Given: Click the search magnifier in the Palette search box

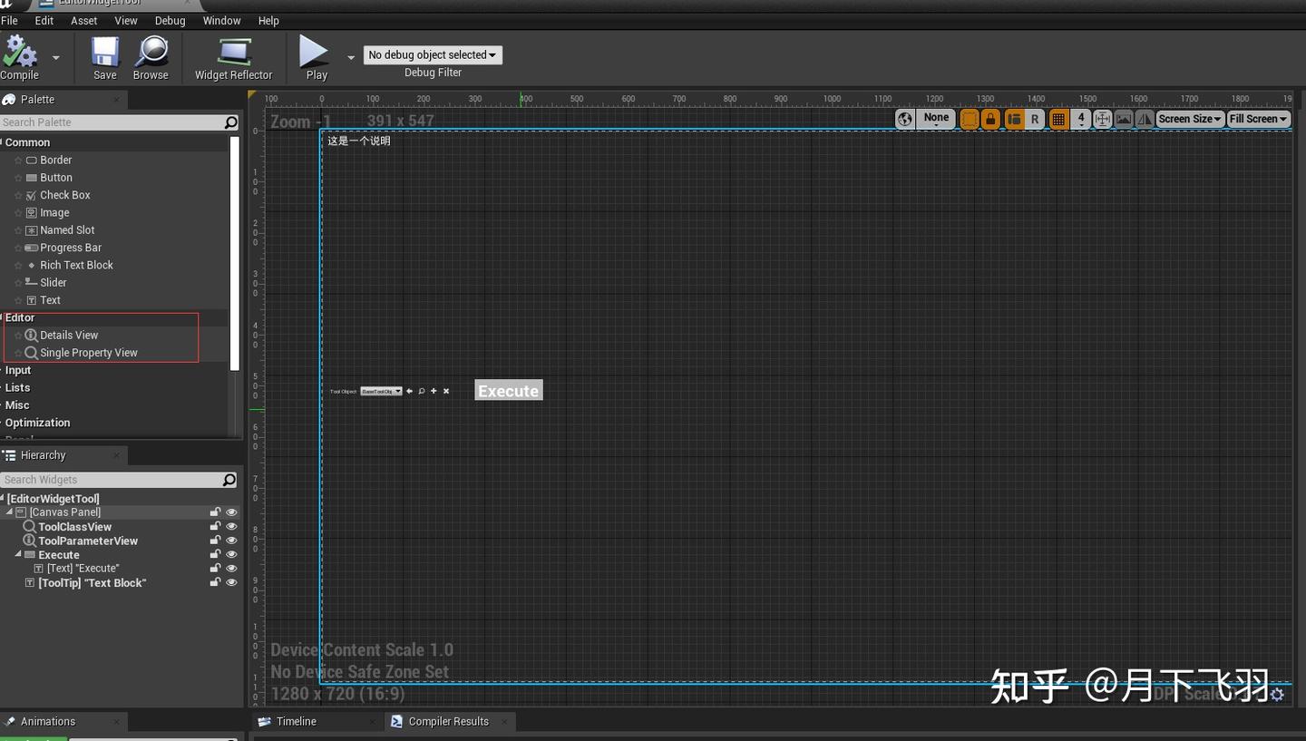Looking at the screenshot, I should pos(231,122).
